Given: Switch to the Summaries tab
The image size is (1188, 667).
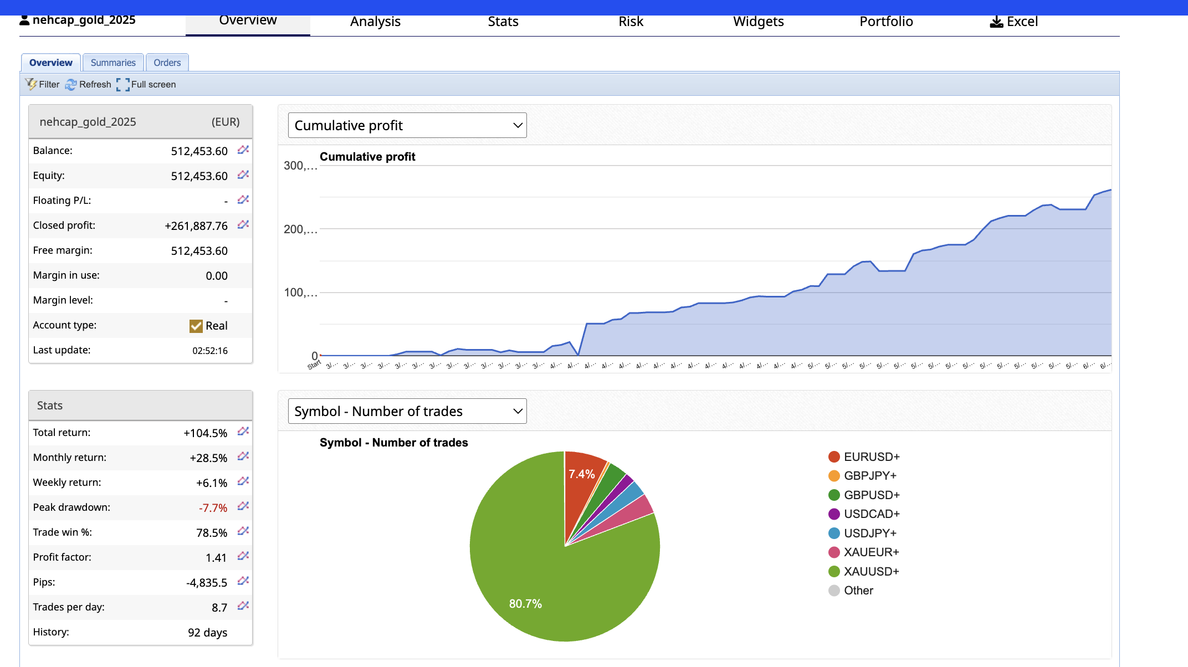Looking at the screenshot, I should click(x=113, y=63).
